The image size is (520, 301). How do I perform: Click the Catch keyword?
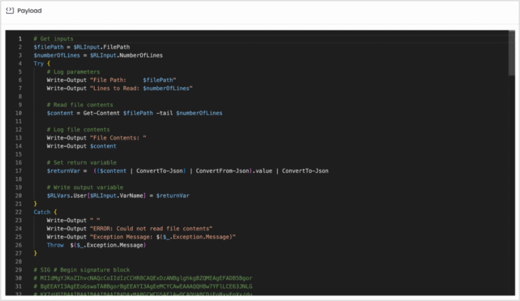[42, 212]
